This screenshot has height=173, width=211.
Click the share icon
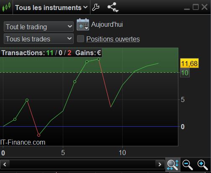(x=113, y=7)
